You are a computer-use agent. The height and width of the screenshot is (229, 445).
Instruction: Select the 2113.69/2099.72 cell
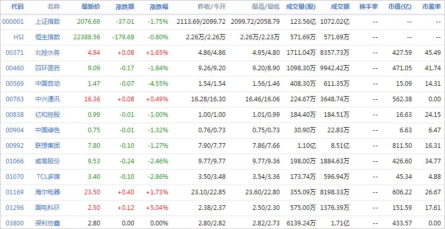point(201,22)
